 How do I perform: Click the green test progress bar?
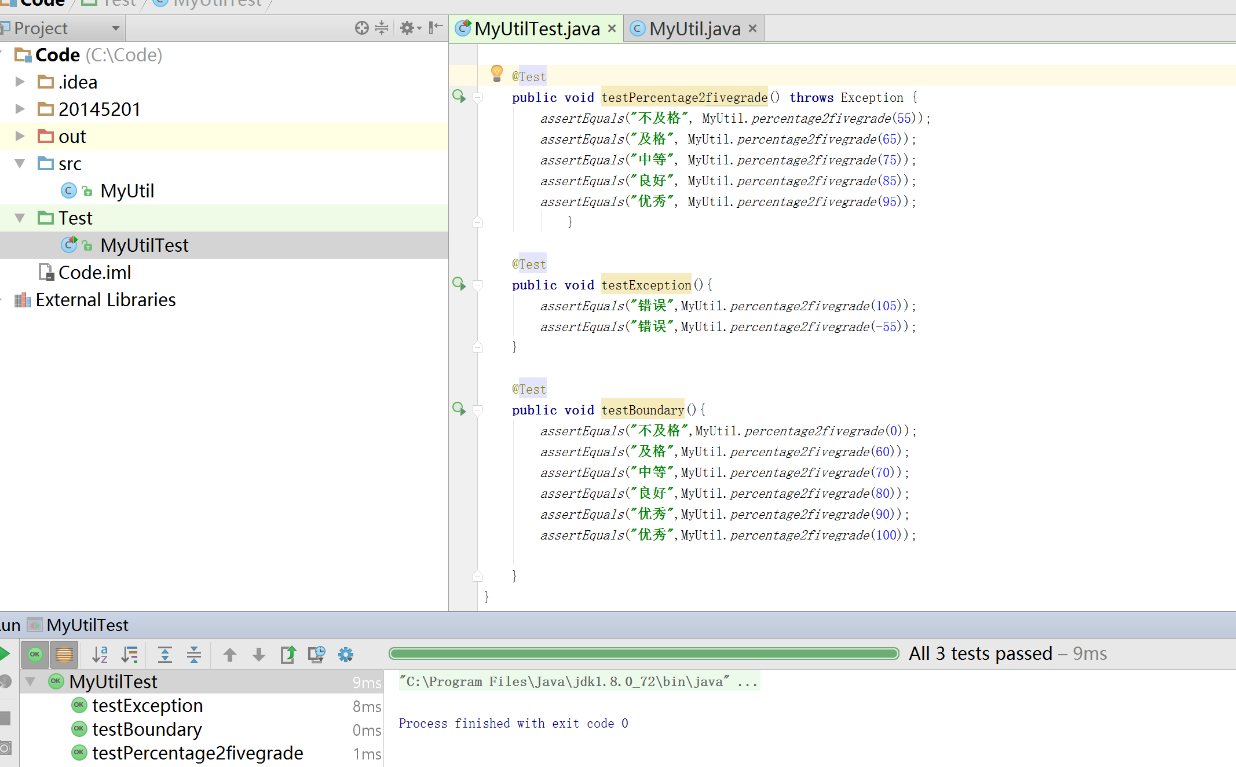click(643, 654)
